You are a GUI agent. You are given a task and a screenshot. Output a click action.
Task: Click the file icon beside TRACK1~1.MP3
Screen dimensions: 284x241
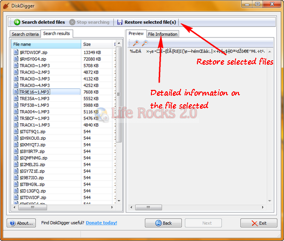tap(16, 125)
